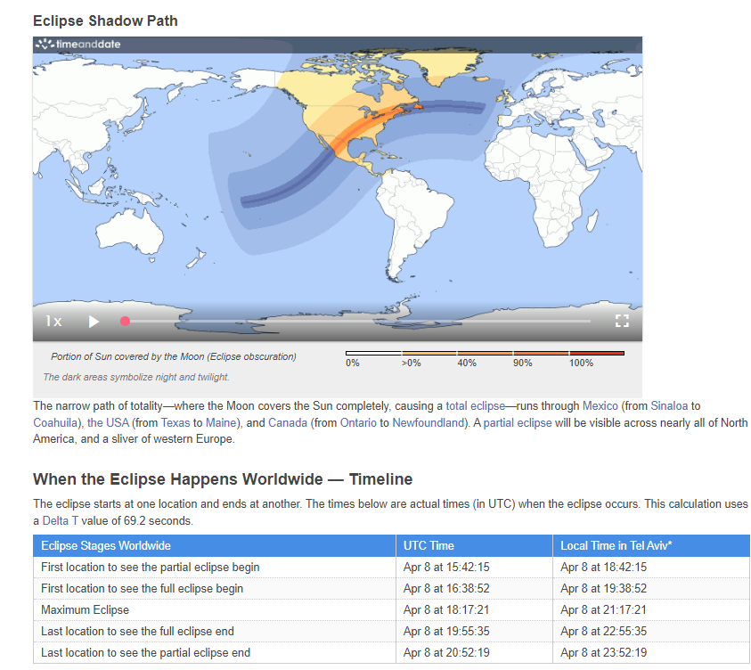Screen dimensions: 751x670
Task: Open the Canada link
Action: [x=288, y=423]
